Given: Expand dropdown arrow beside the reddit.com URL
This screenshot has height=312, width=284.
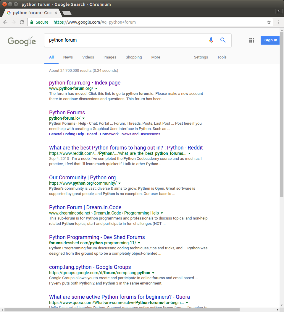Looking at the screenshot, I should (189, 154).
